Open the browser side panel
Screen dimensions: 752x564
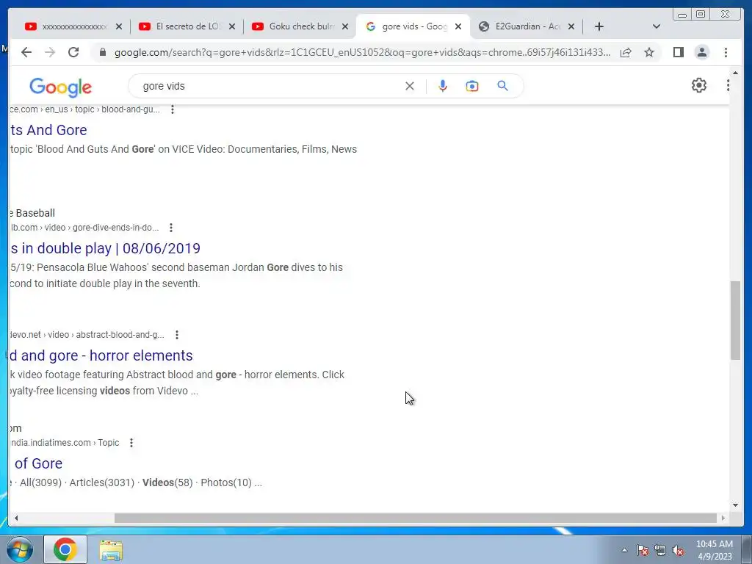(x=678, y=52)
